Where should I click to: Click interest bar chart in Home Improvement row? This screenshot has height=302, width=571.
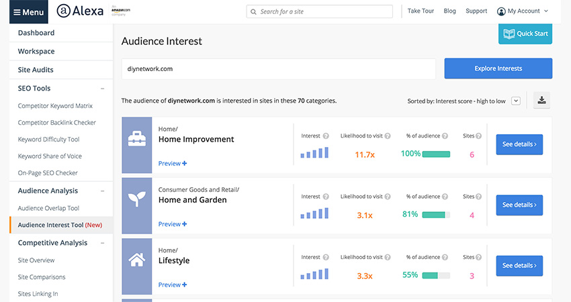(x=314, y=152)
